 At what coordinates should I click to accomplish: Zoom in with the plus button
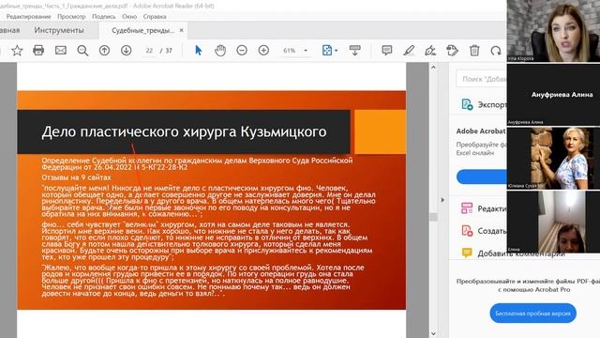(x=263, y=50)
